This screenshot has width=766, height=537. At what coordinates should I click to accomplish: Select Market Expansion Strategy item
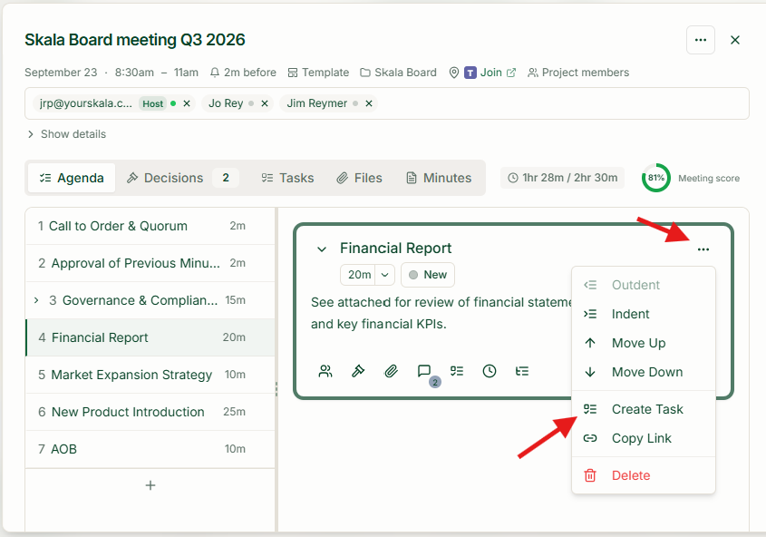tap(150, 375)
